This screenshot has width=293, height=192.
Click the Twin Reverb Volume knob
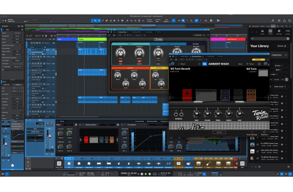tap(207, 113)
